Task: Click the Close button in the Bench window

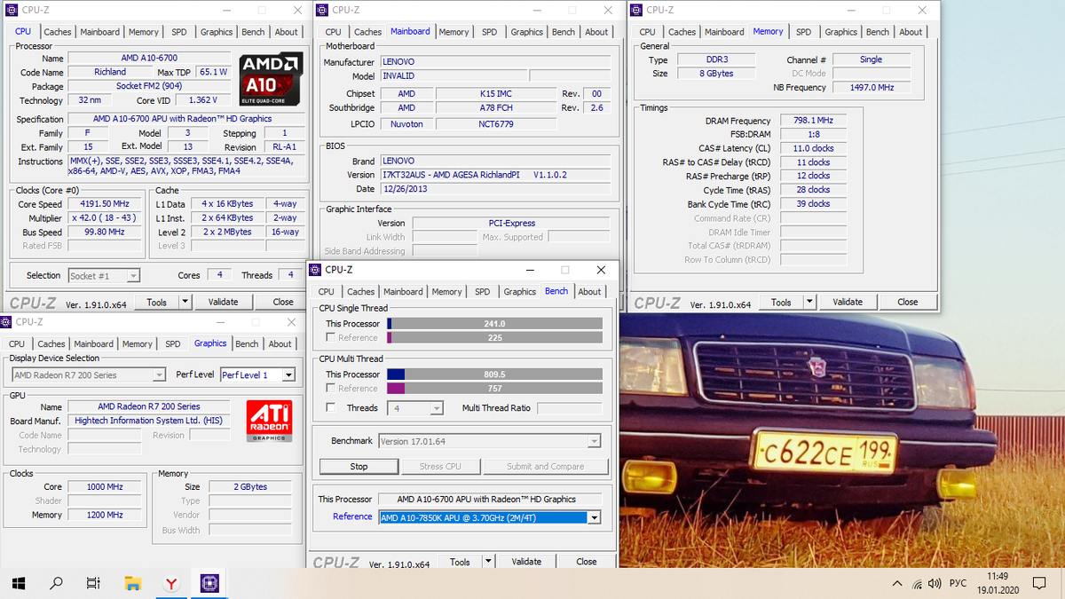Action: (587, 562)
